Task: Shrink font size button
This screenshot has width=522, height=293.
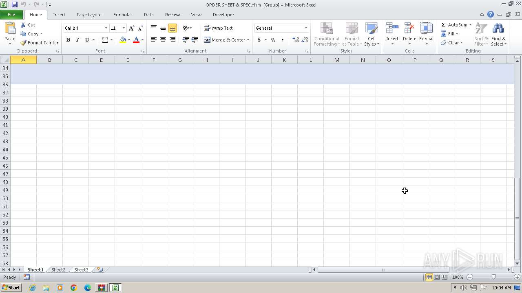Action: point(140,28)
